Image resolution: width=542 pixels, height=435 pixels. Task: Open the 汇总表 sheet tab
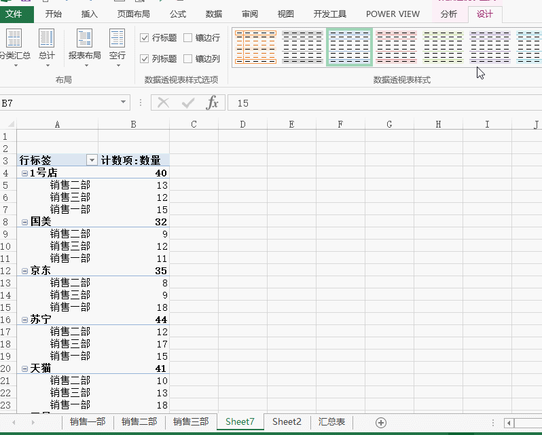[x=331, y=422]
